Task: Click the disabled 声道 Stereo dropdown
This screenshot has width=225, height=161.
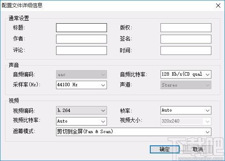Action: point(186,85)
